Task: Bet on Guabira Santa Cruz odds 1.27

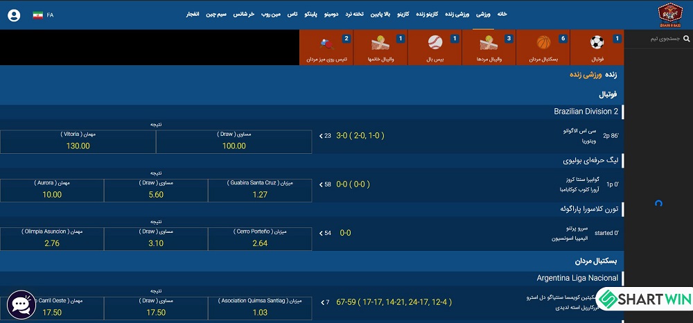Action: 260,191
